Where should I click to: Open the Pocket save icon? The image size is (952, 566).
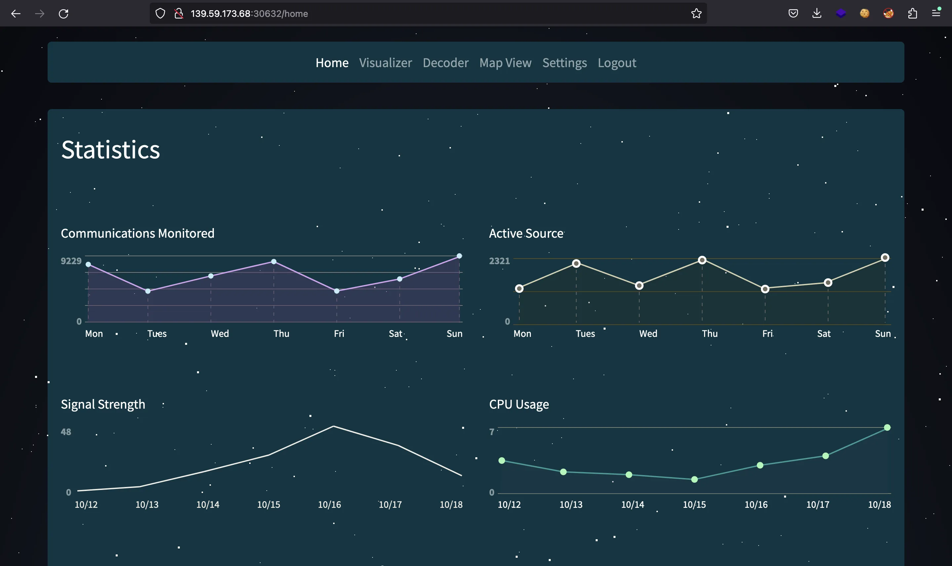(793, 14)
